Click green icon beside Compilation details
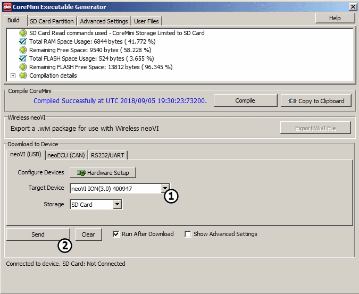Viewport: 359px width, 294px height. point(23,75)
